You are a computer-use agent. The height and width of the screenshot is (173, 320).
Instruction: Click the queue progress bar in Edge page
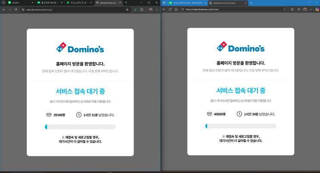241,126
